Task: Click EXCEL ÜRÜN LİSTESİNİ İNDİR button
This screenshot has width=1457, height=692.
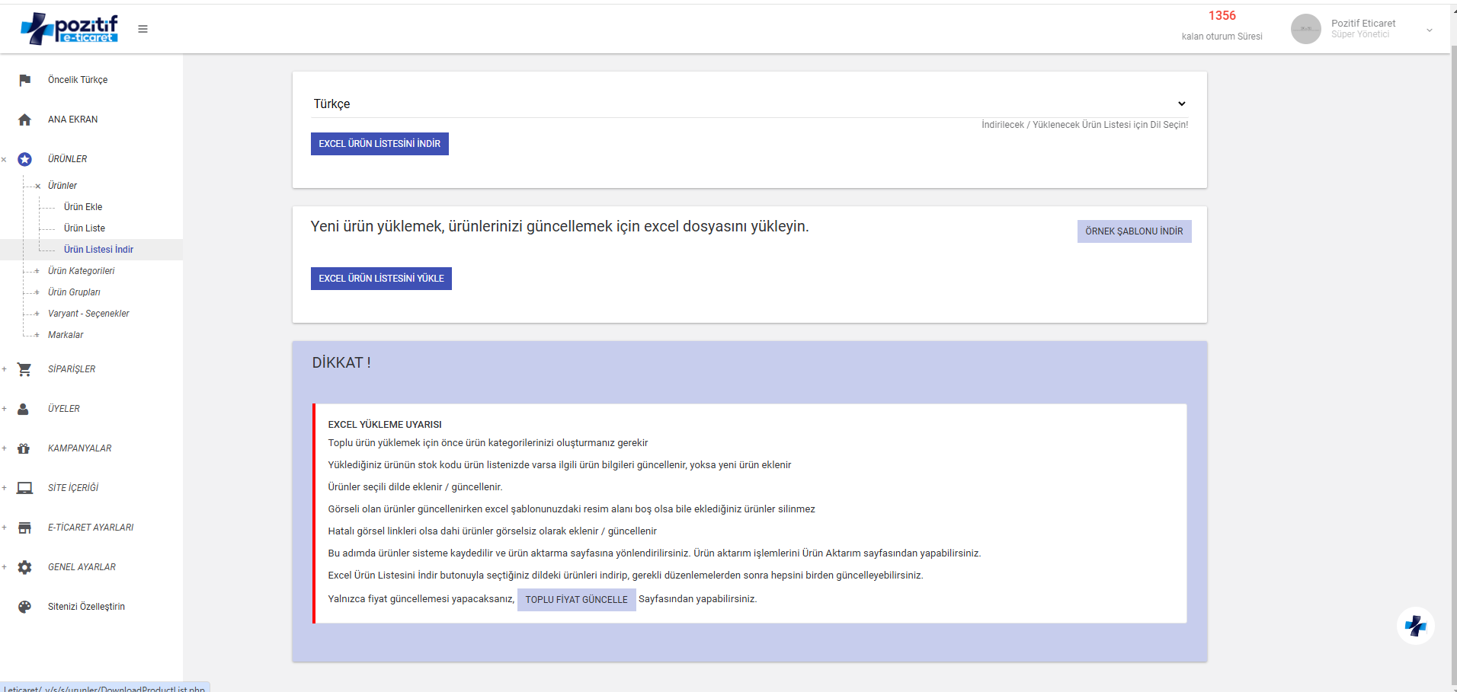Action: coord(379,144)
